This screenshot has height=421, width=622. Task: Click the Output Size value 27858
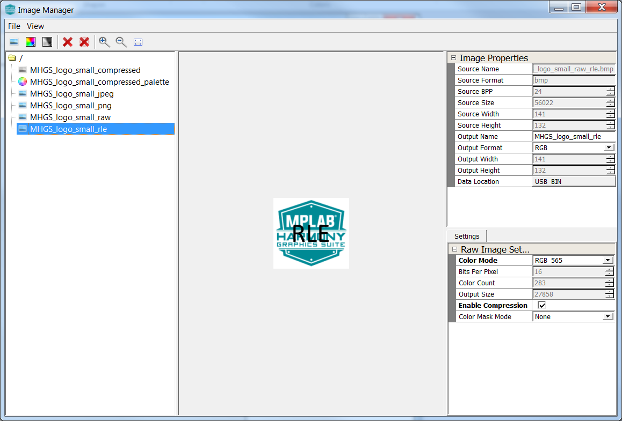point(544,294)
